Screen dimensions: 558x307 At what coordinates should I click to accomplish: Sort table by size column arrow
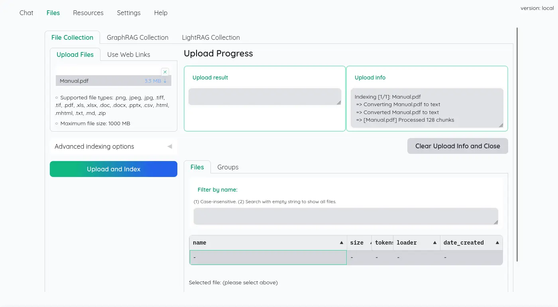[x=371, y=243]
